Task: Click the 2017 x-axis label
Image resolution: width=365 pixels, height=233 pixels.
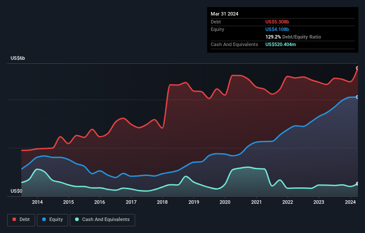Action: (x=131, y=202)
